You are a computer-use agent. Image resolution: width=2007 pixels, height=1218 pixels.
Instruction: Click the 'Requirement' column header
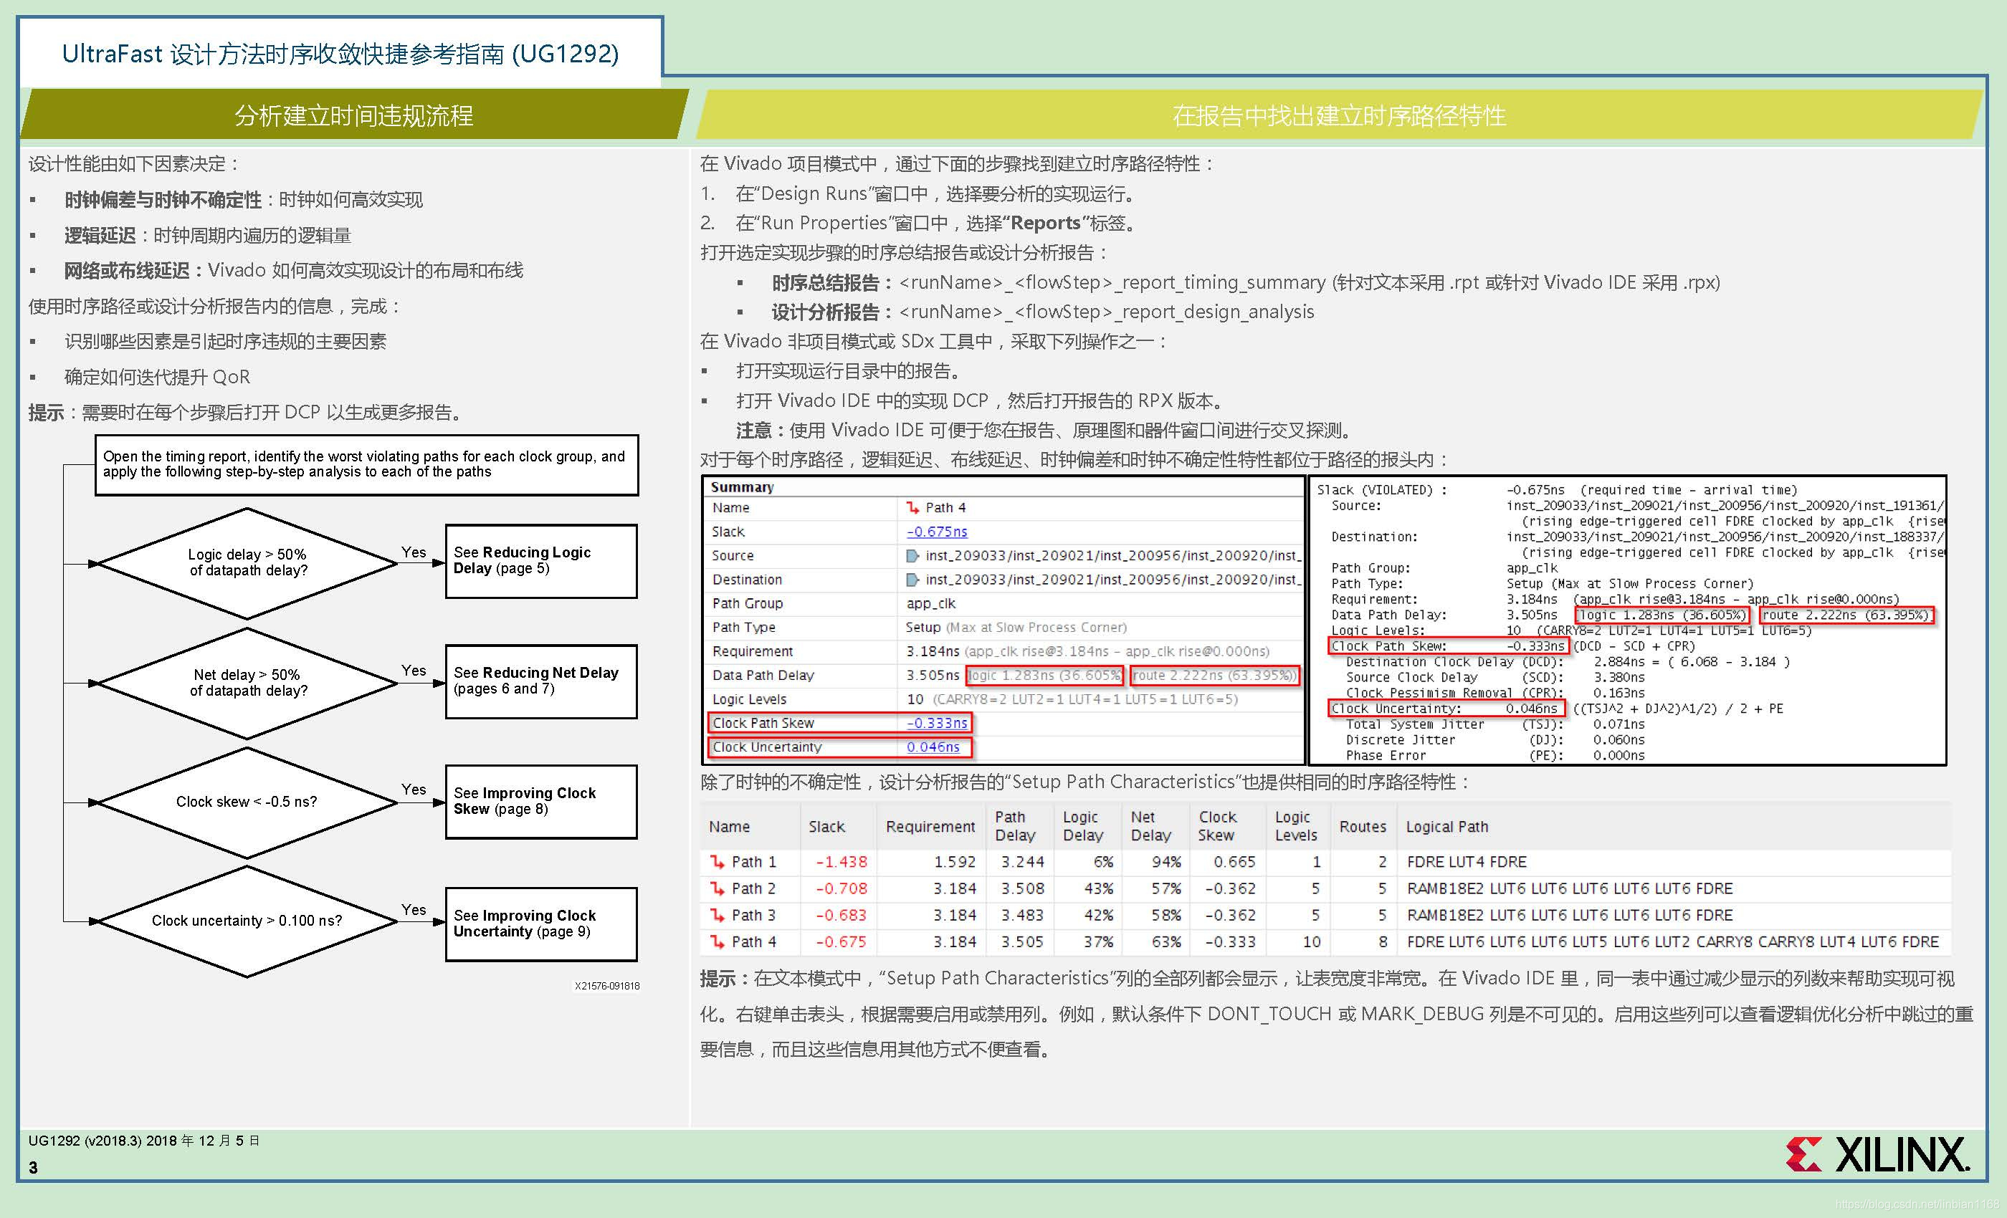point(930,826)
